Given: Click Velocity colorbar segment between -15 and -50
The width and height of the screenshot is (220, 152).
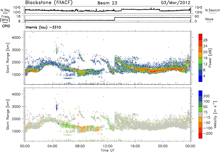Looking at the screenshot, I should [x=200, y=120].
